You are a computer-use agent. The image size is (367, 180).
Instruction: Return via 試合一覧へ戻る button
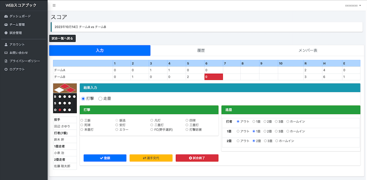(x=62, y=38)
